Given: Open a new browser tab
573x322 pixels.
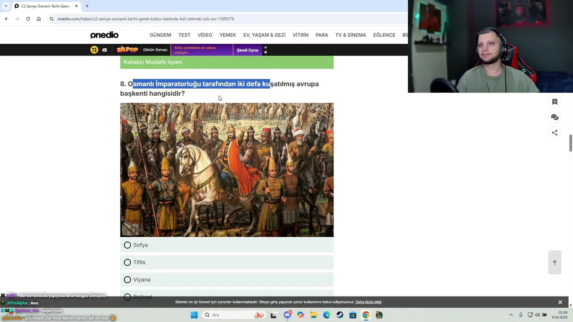Looking at the screenshot, I should 87,6.
